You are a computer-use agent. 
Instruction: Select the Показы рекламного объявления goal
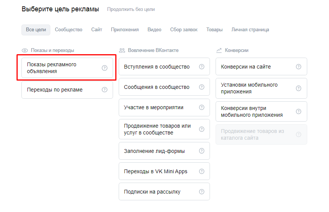click(52, 68)
